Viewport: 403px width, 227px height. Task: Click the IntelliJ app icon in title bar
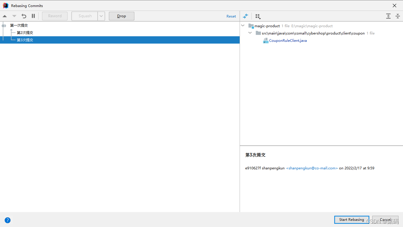click(x=6, y=6)
